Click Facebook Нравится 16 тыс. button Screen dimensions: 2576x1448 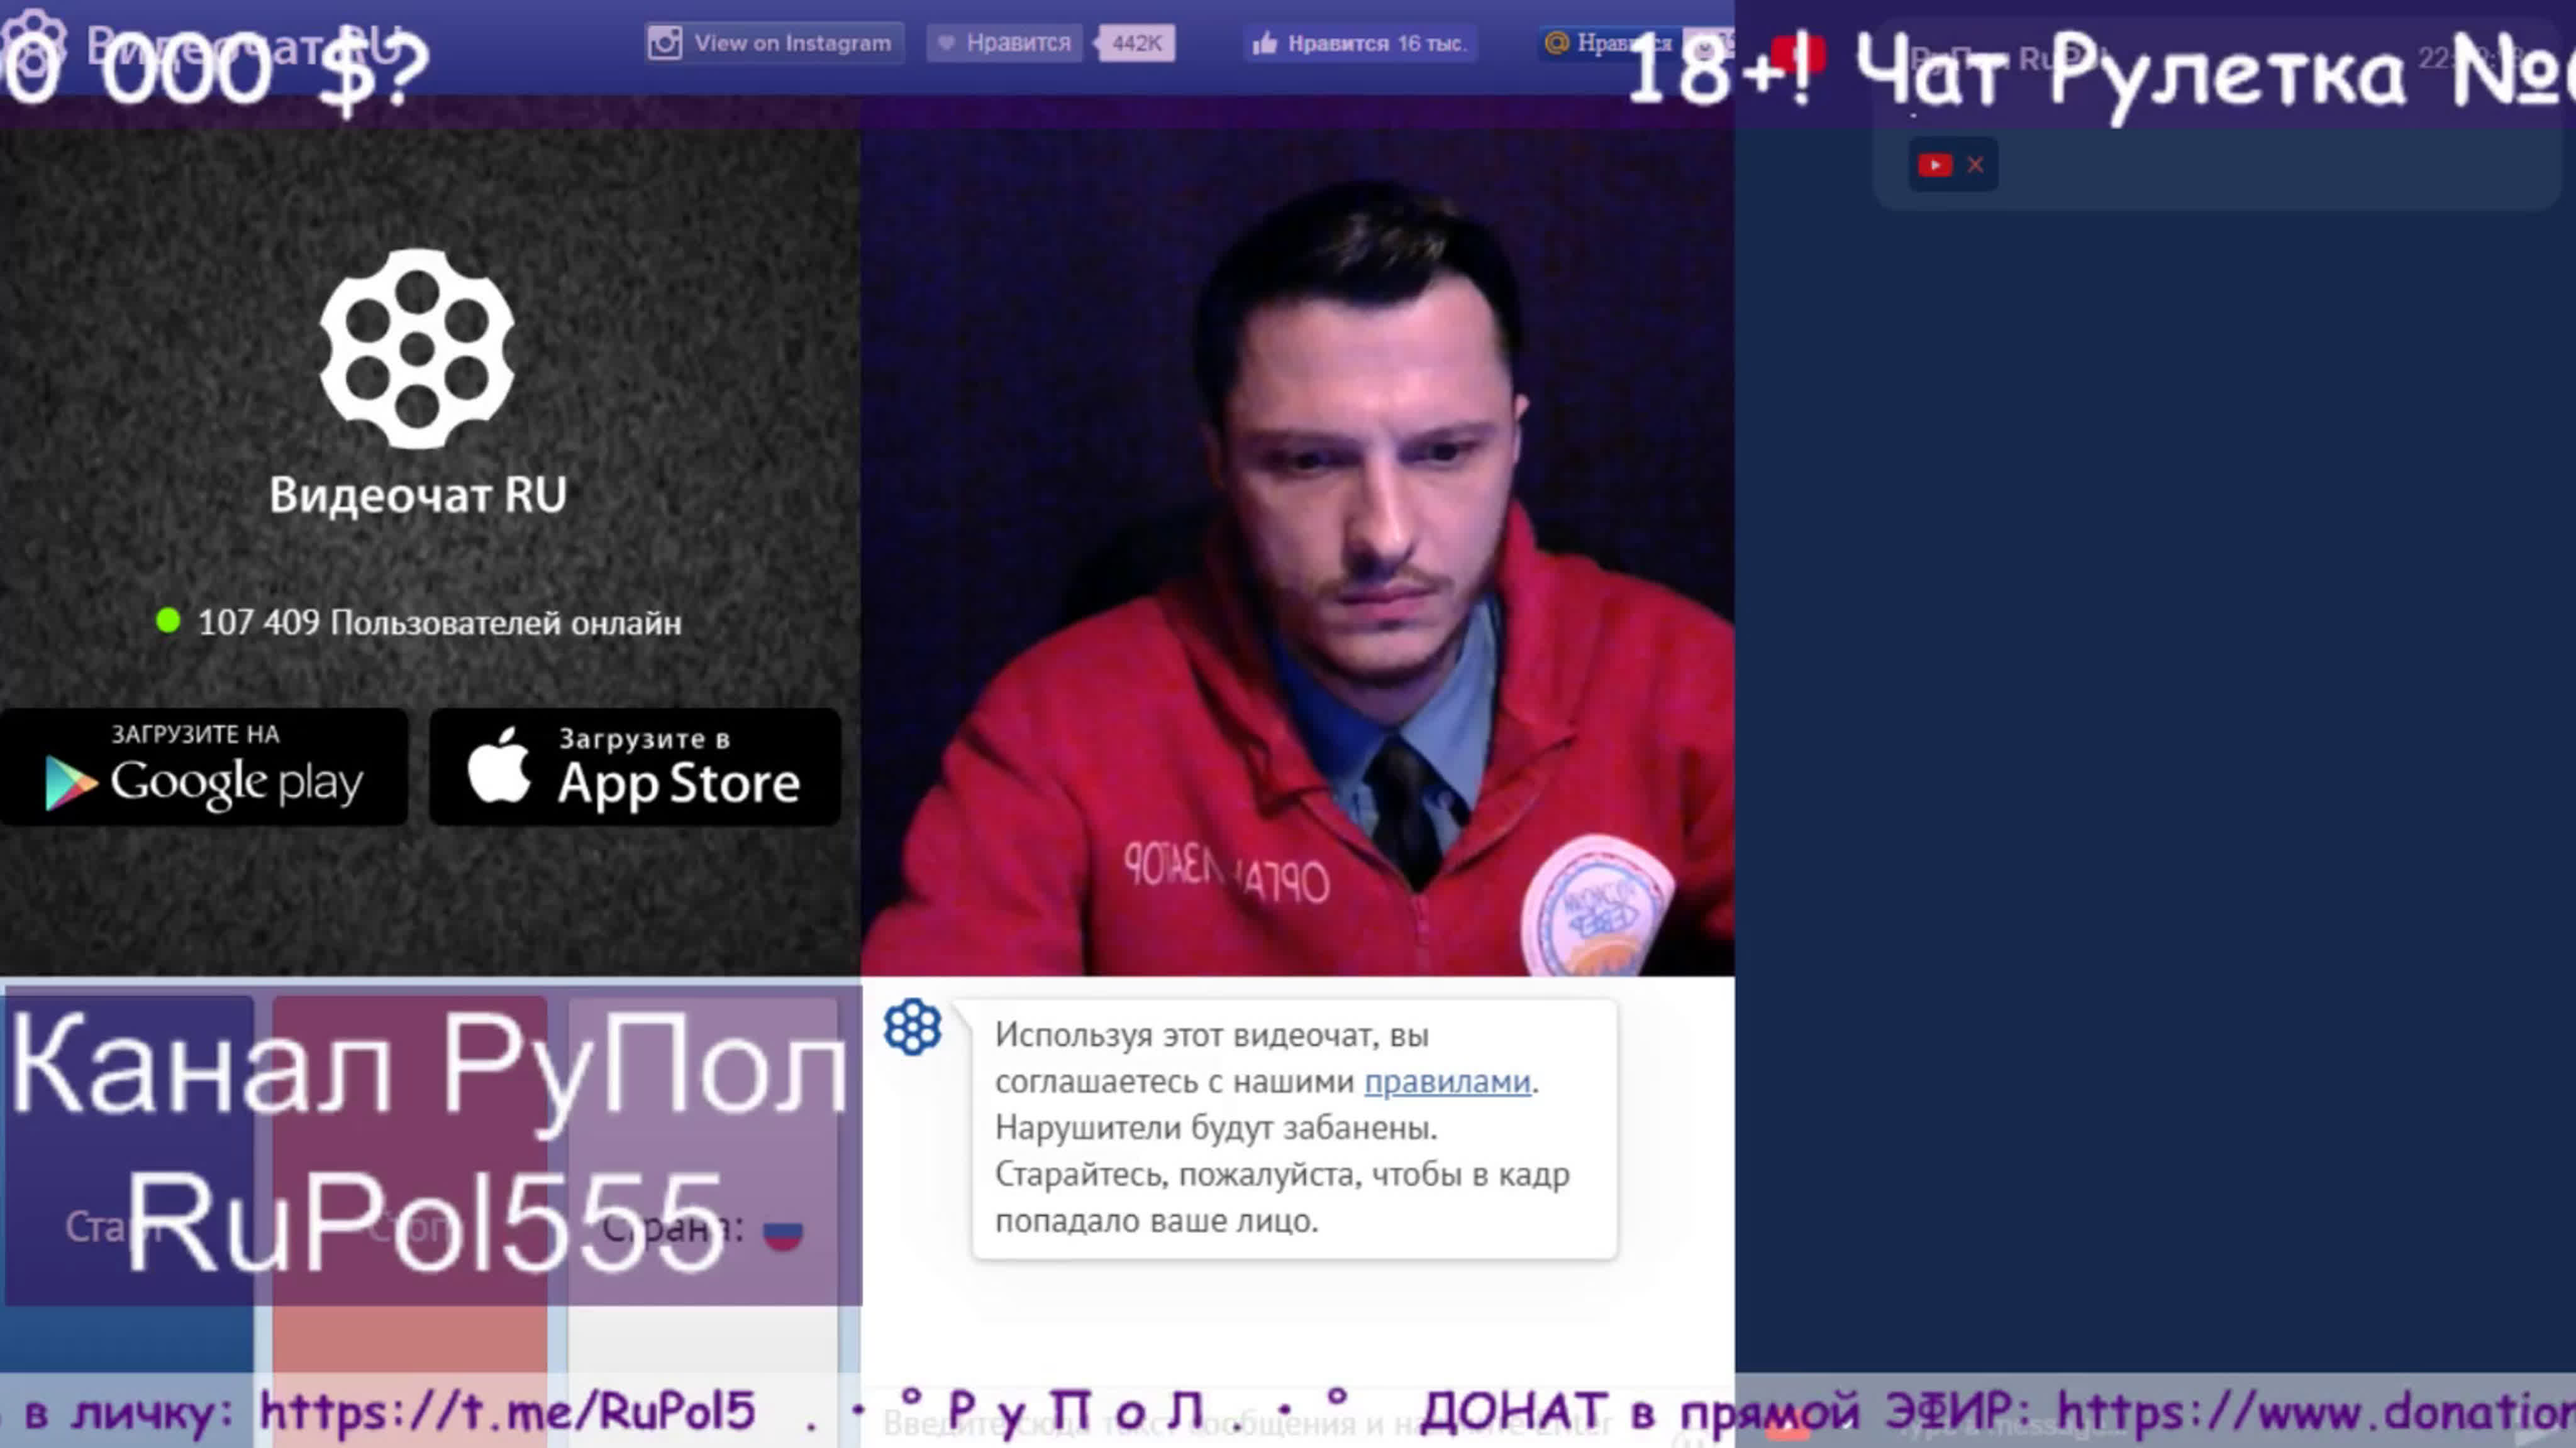[1360, 43]
